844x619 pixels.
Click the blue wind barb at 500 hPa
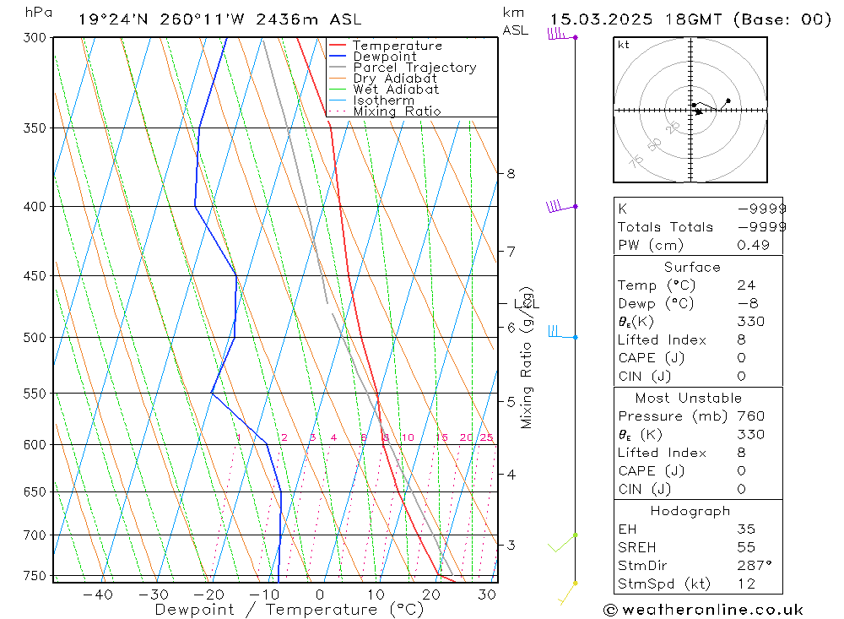click(563, 332)
